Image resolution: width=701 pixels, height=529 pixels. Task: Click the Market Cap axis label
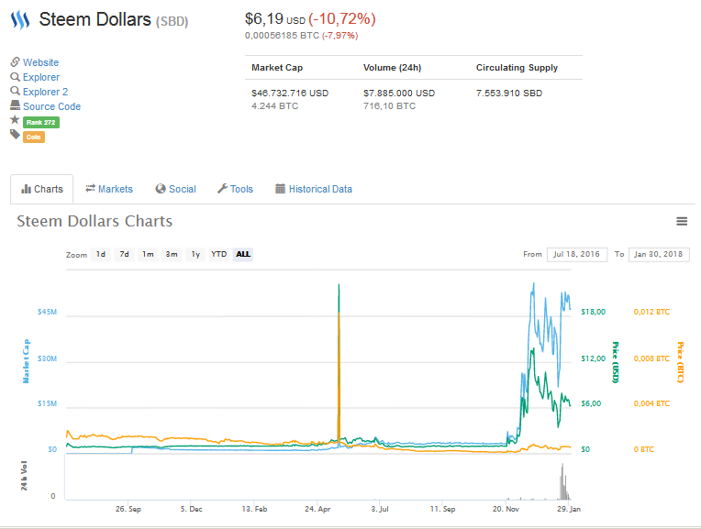click(x=27, y=361)
